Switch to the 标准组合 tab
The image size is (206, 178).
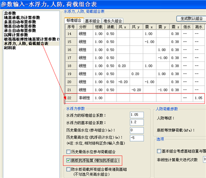(74, 20)
